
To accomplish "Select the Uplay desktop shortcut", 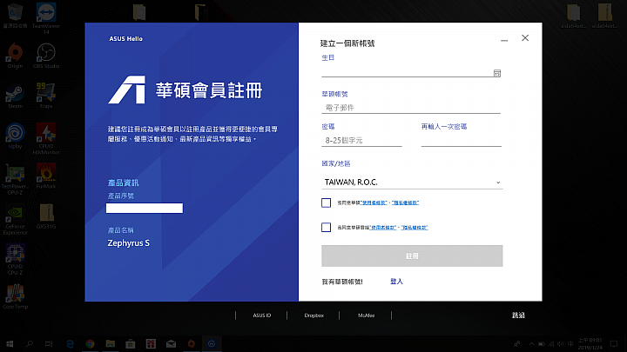I will point(15,136).
